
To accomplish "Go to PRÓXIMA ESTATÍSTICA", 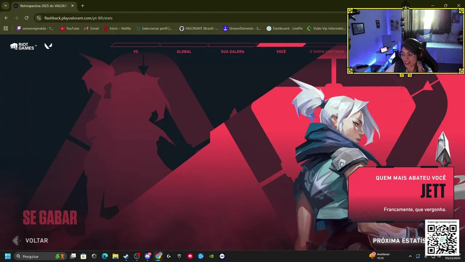I will (x=399, y=241).
